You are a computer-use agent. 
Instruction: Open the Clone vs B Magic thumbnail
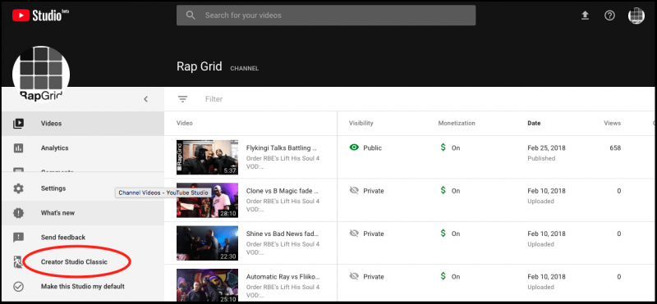pyautogui.click(x=207, y=200)
